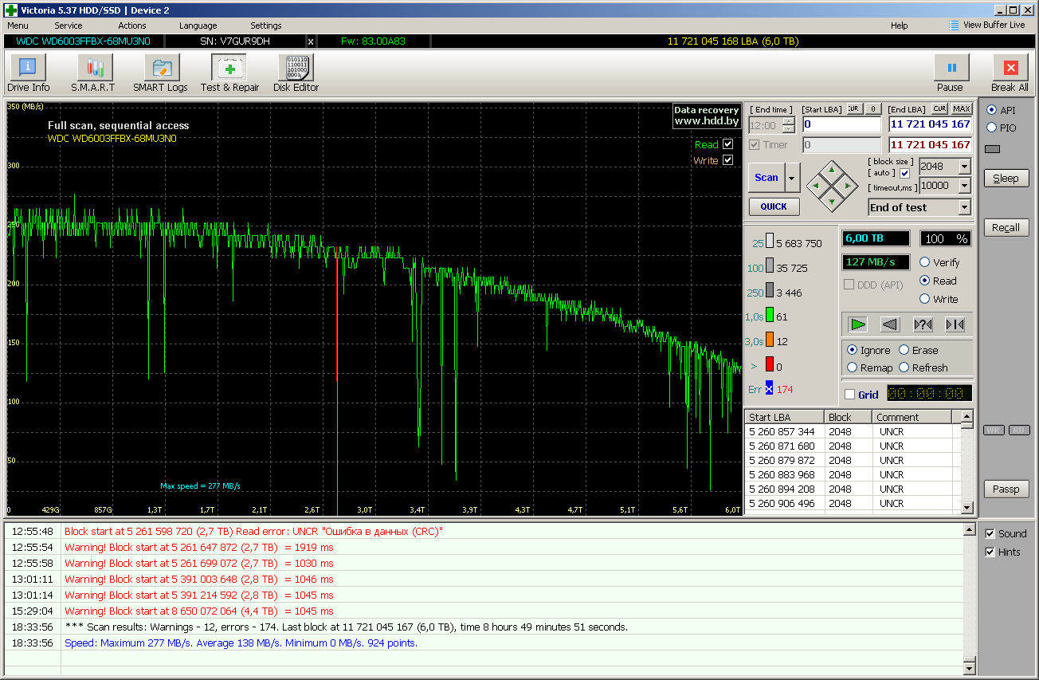1039x680 pixels.
Task: Select the Remap radio option
Action: tap(853, 368)
